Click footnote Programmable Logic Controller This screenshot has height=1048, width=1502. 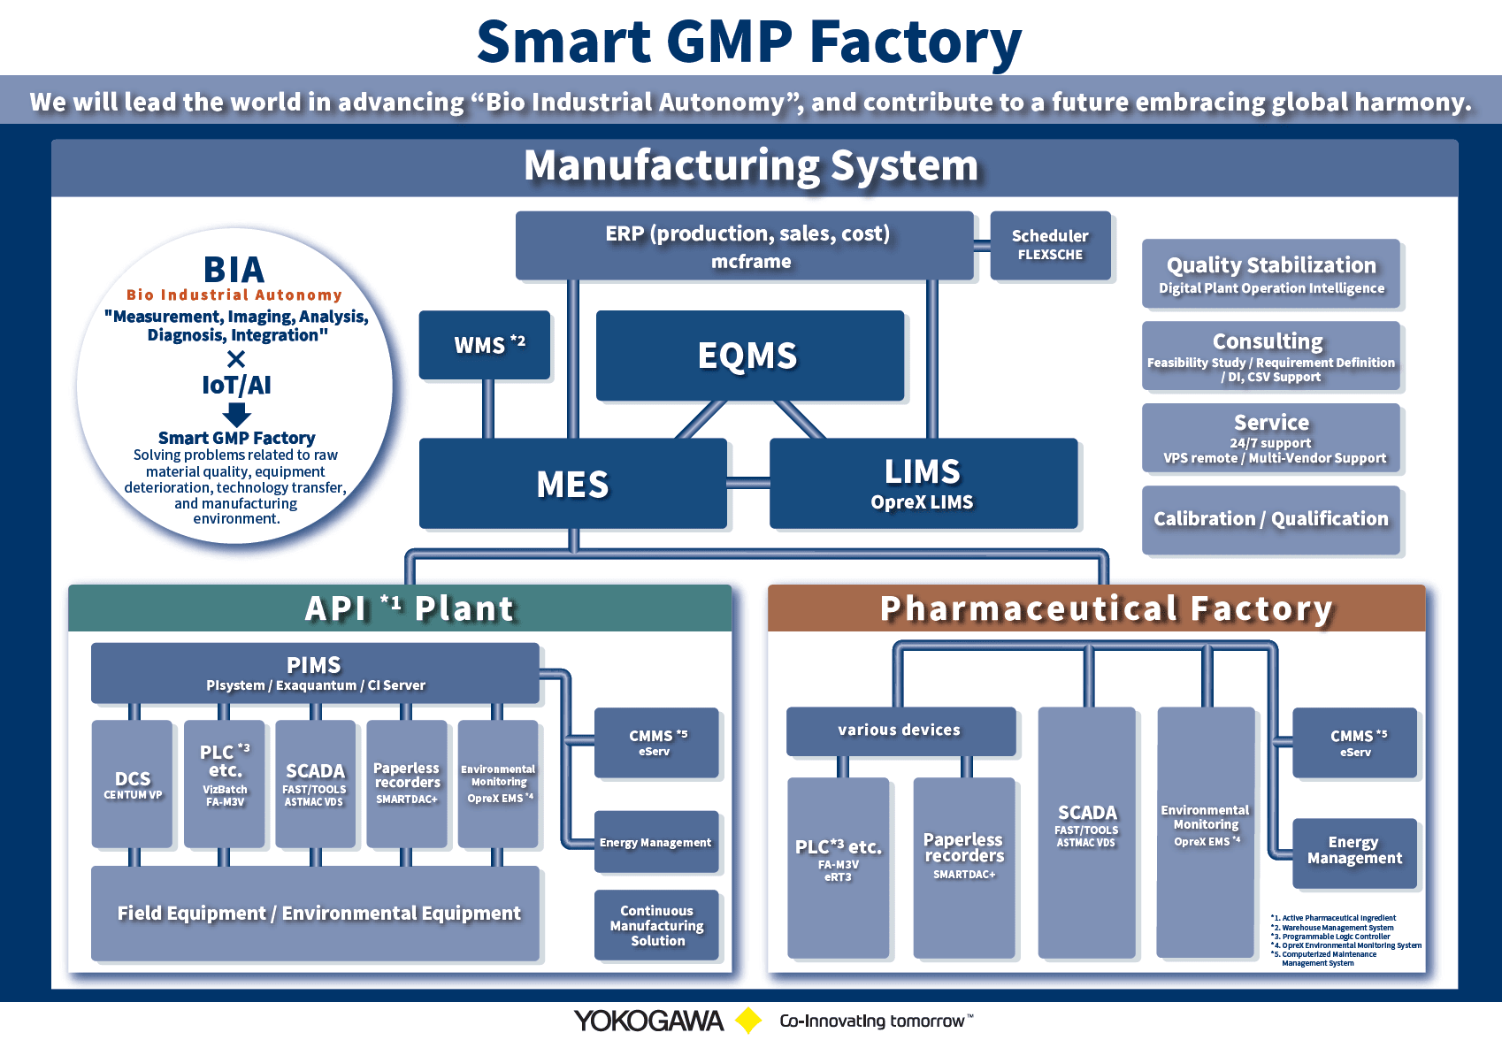click(x=1330, y=937)
